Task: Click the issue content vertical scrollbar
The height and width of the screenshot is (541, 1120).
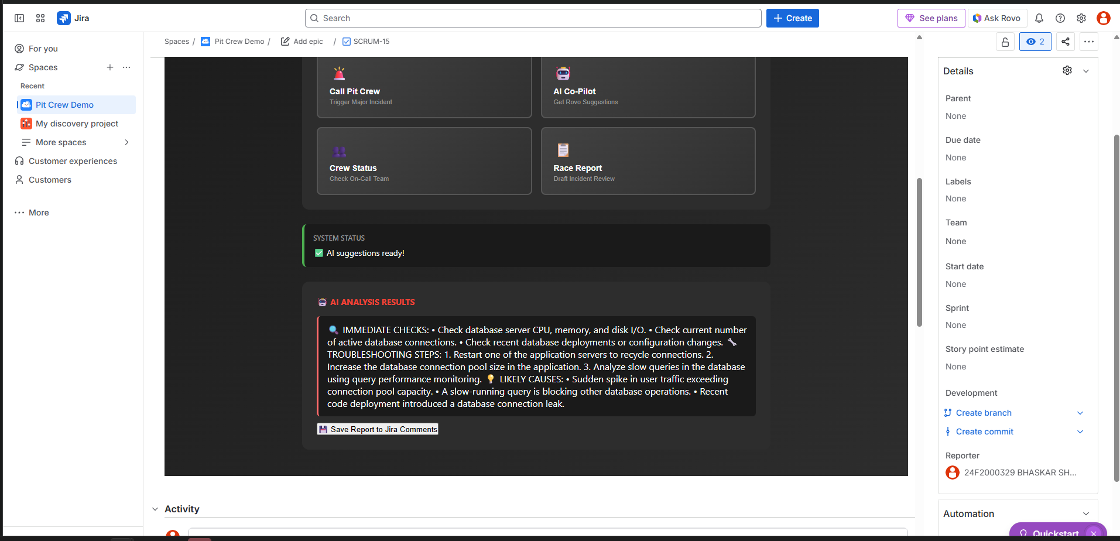Action: pos(919,252)
